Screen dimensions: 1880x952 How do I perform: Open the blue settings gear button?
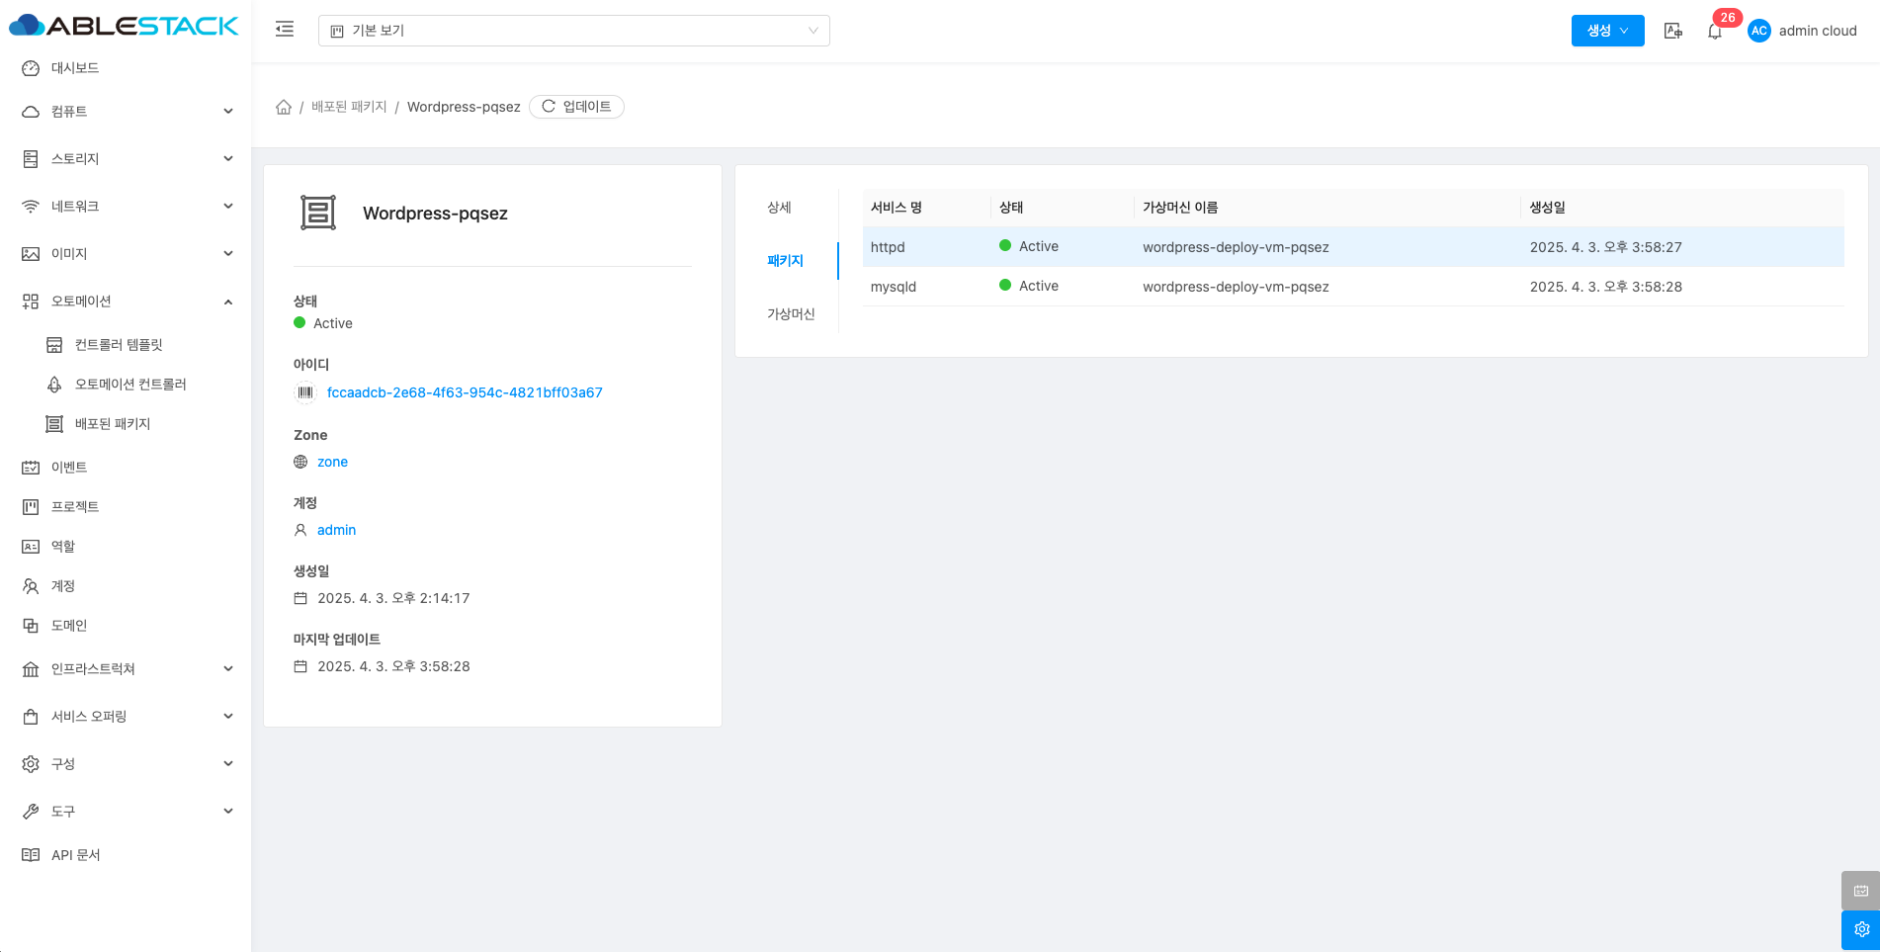click(x=1860, y=929)
